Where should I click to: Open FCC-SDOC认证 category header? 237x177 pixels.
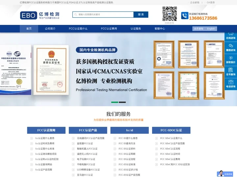pyautogui.click(x=171, y=130)
